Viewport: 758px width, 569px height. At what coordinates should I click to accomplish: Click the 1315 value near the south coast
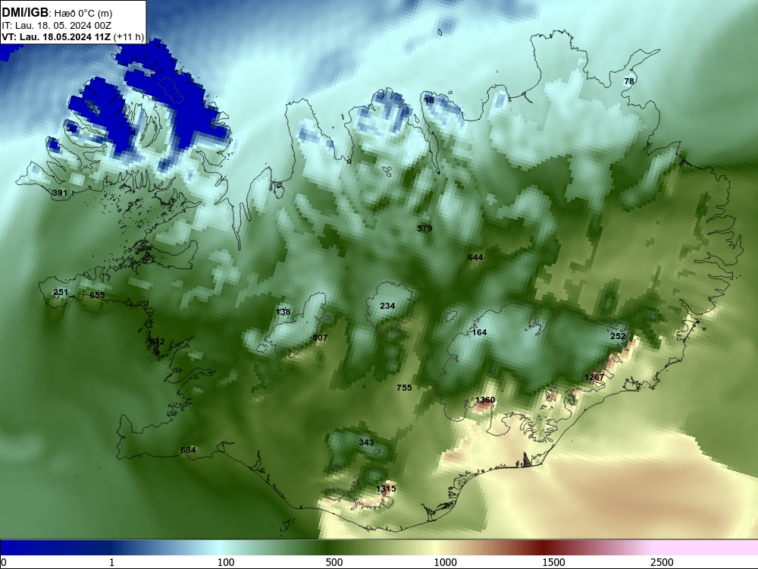click(x=386, y=489)
